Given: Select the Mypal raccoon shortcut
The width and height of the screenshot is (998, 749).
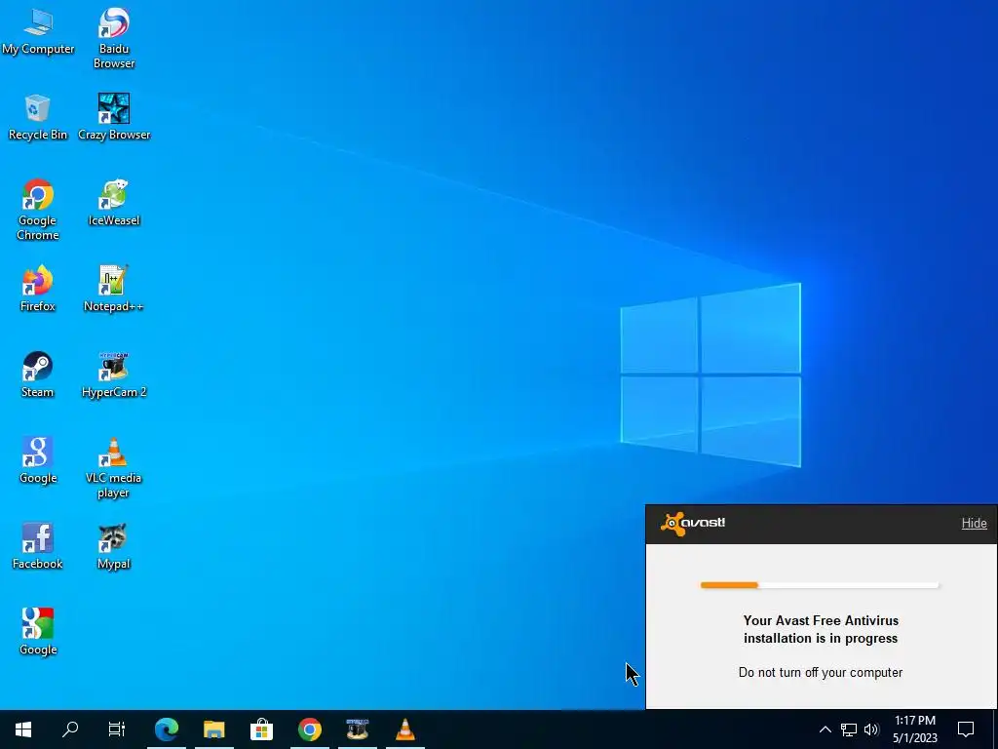Looking at the screenshot, I should 114,546.
